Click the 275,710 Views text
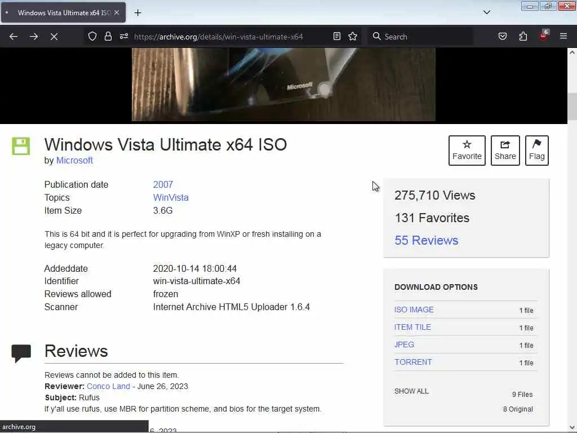Screen dimensions: 577x433 click(434, 196)
